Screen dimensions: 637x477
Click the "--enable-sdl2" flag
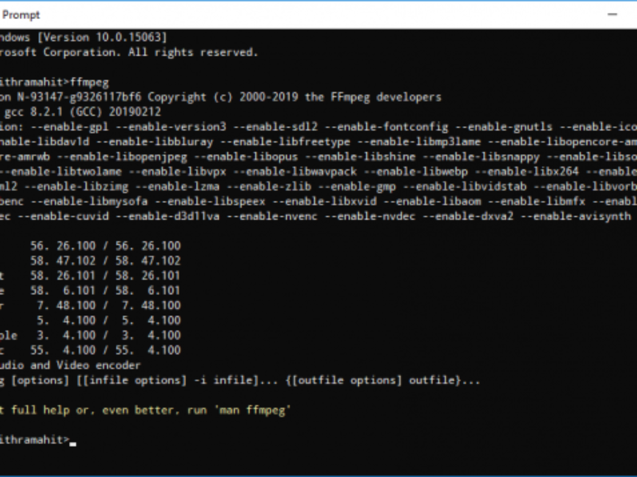tap(275, 127)
